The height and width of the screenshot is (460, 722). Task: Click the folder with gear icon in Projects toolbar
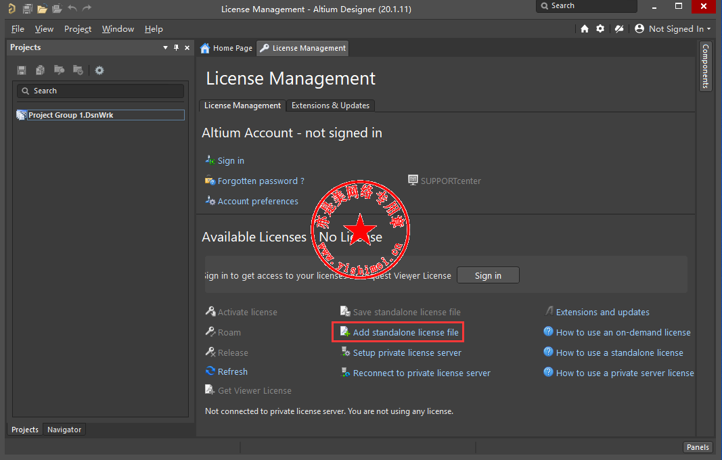[78, 70]
